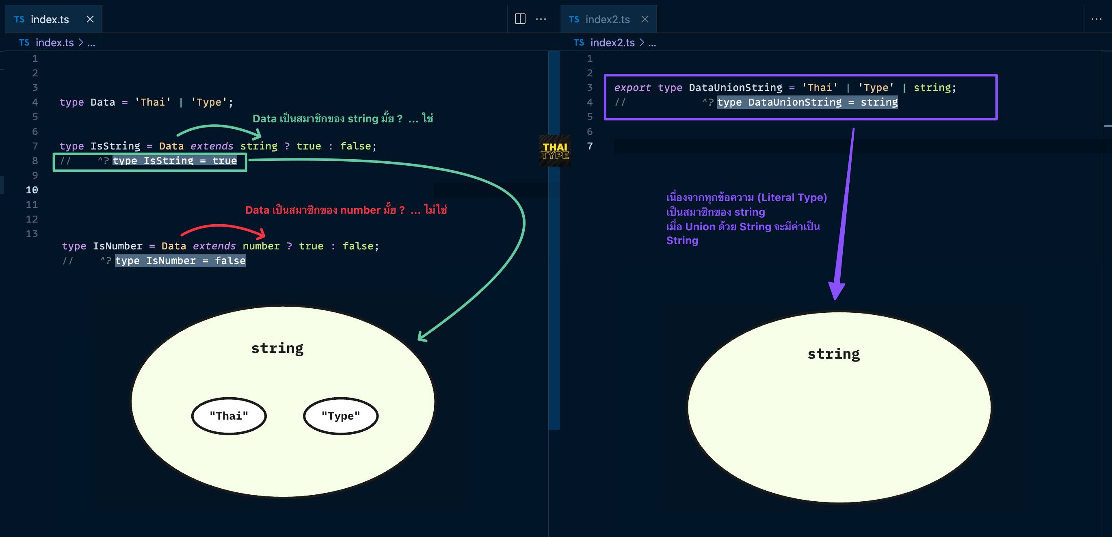Expand the left breadcrumb ellipsis
The height and width of the screenshot is (537, 1112).
click(91, 43)
